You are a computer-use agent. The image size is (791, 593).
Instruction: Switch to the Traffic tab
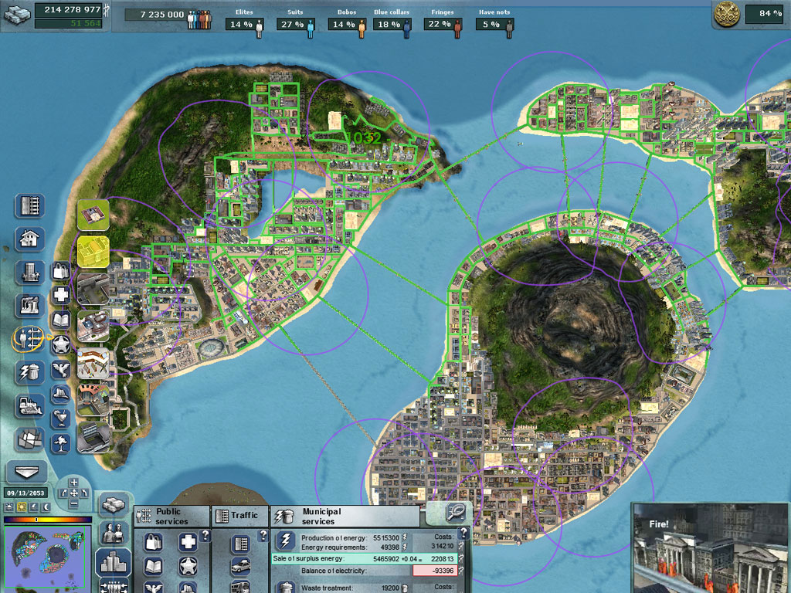[x=239, y=516]
